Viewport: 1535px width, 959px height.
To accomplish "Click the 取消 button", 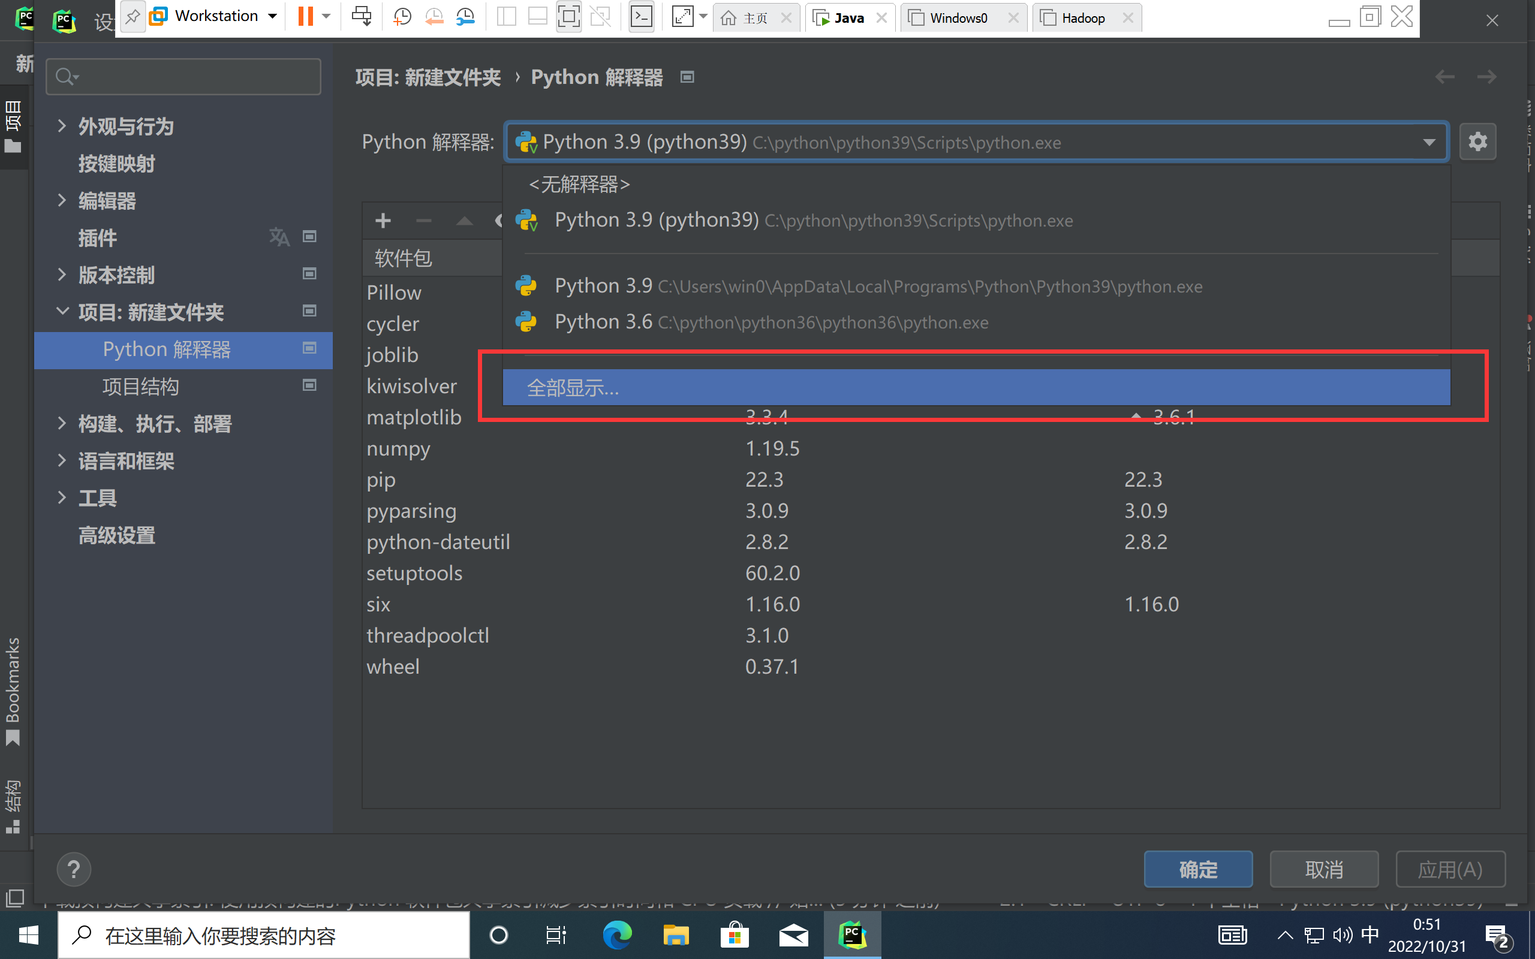I will pos(1324,869).
